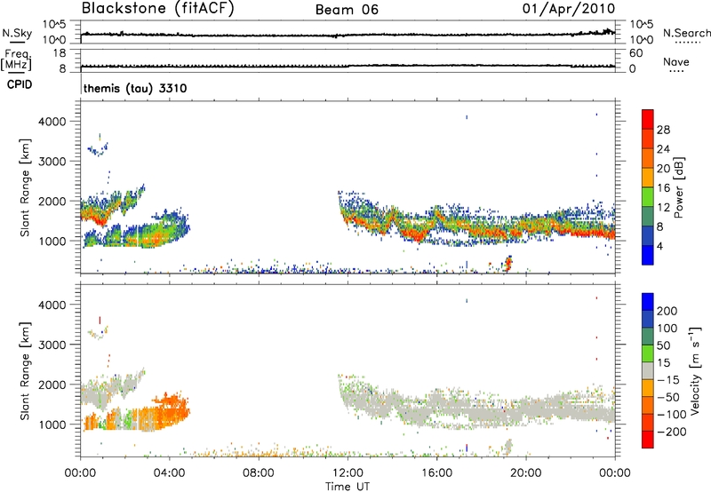Viewport: 711px width, 492px height.
Task: Click the "28" tick on the Power scale
Action: click(663, 130)
